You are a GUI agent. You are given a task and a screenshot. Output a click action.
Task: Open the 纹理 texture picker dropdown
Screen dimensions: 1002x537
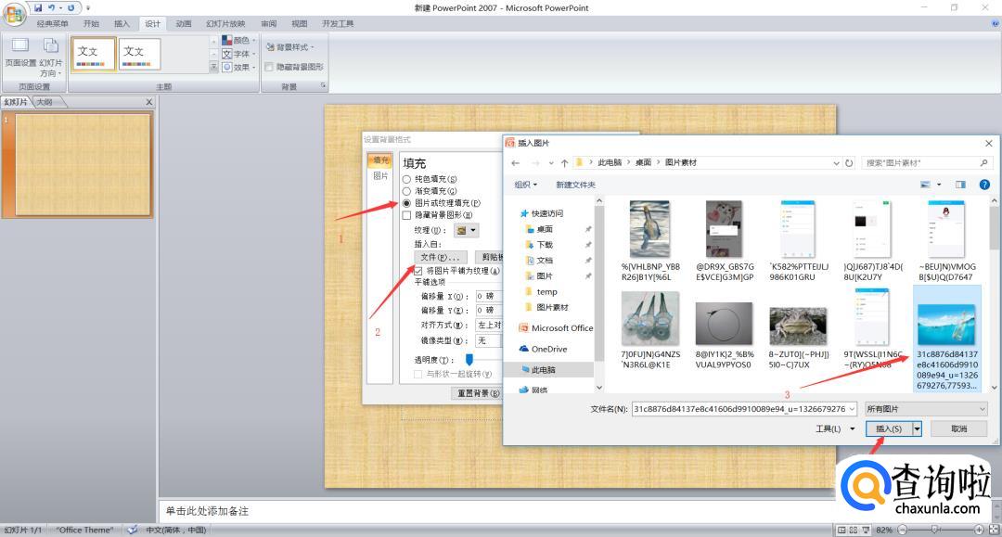pos(466,231)
